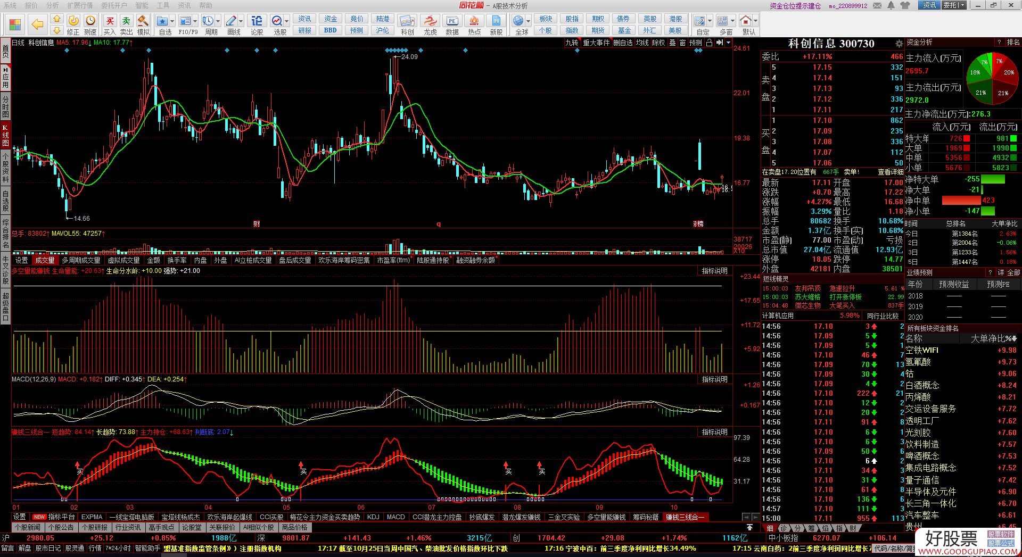Screen dimensions: 1022x557
Task: Go back with the yellow left arrow
Action: point(37,24)
